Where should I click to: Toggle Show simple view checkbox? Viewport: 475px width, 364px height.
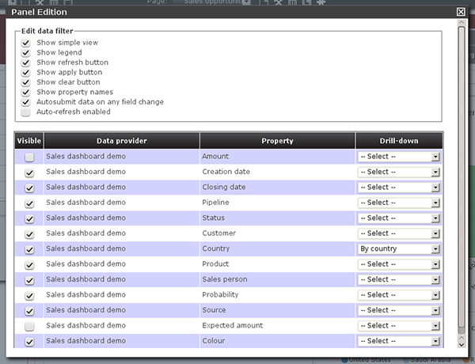26,43
